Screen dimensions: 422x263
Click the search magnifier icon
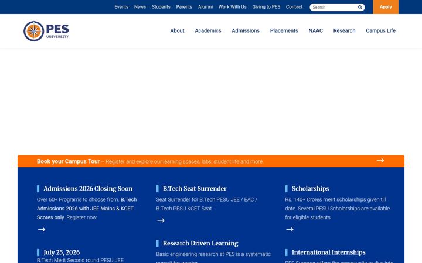360,7
